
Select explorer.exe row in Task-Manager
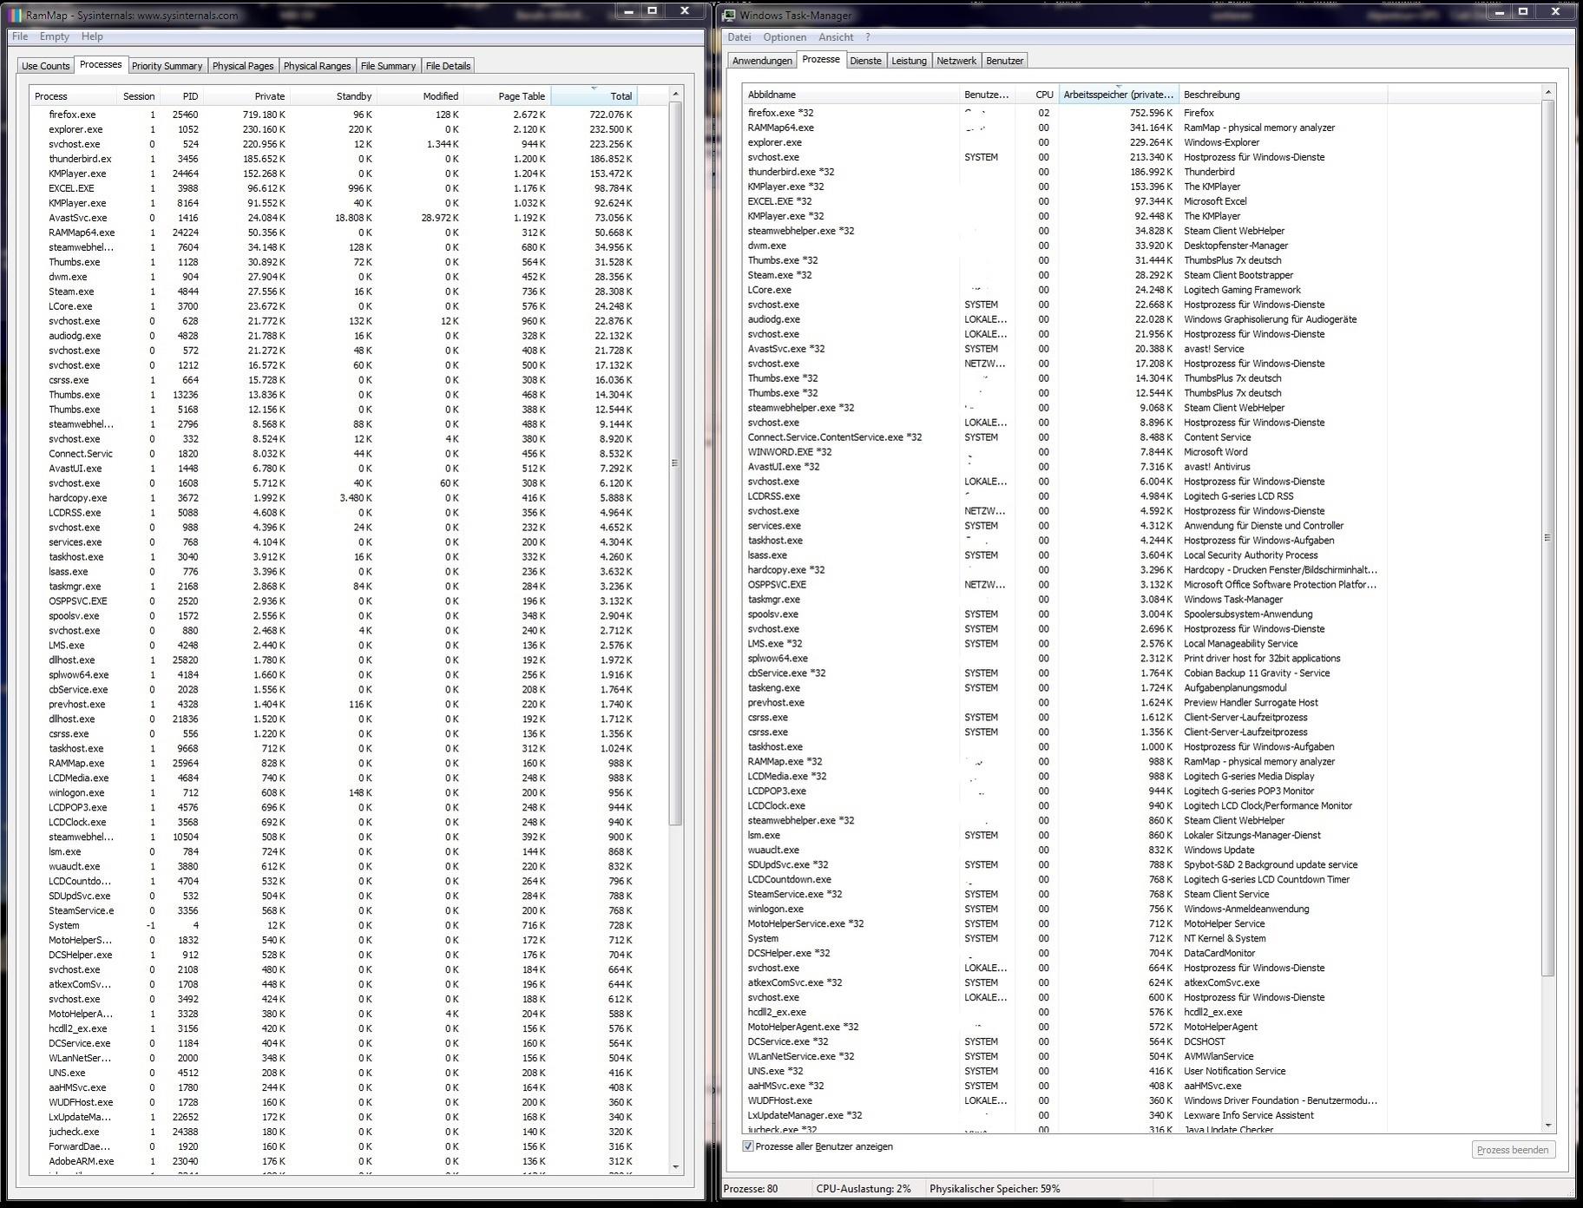point(1065,142)
